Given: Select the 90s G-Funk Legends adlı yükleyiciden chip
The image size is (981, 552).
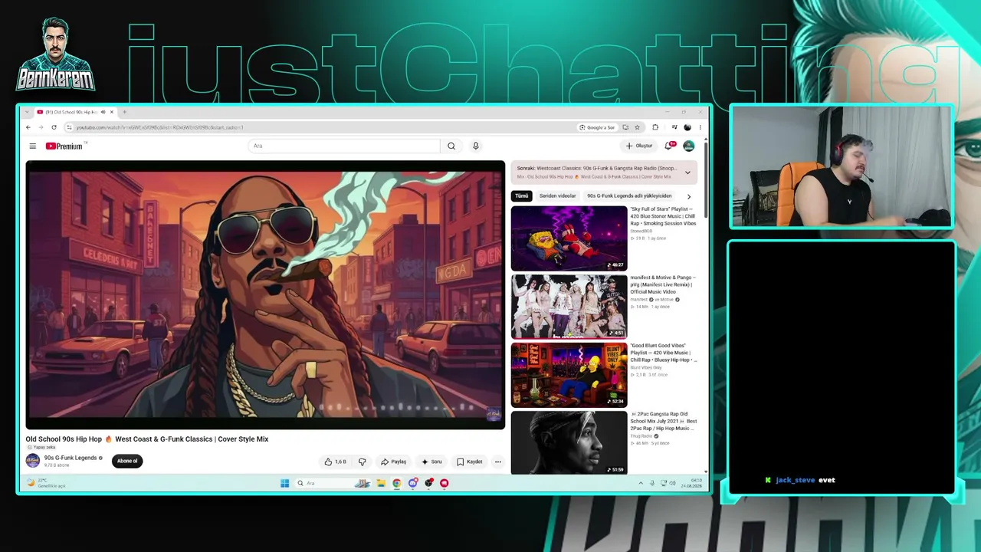Looking at the screenshot, I should 629,195.
